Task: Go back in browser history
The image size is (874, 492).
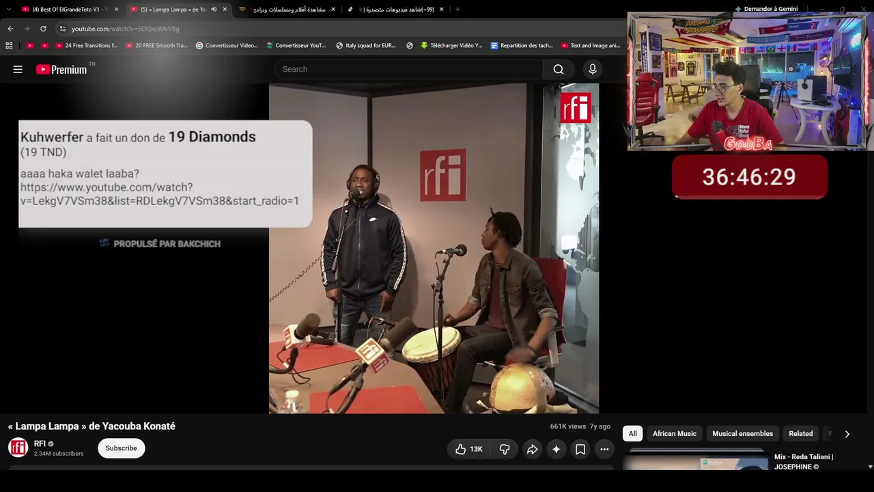Action: pyautogui.click(x=10, y=29)
